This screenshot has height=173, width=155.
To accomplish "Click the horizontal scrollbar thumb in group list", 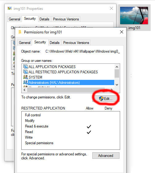I will pos(66,90).
